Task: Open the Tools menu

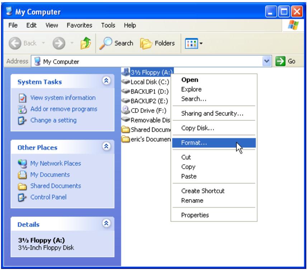Action: tap(108, 25)
